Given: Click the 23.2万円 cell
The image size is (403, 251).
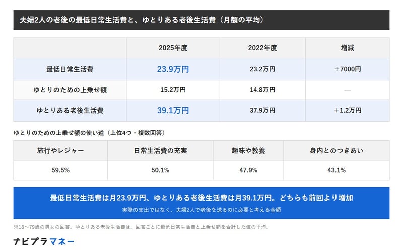Looking at the screenshot, I should pyautogui.click(x=262, y=69).
